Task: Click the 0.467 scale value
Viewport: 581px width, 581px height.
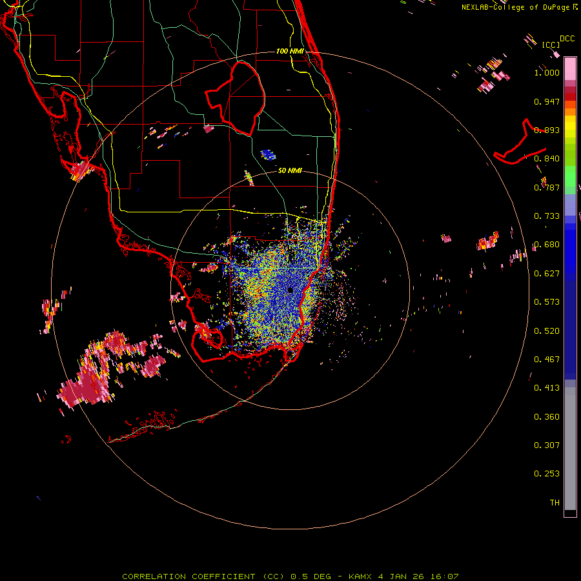Action: [547, 360]
